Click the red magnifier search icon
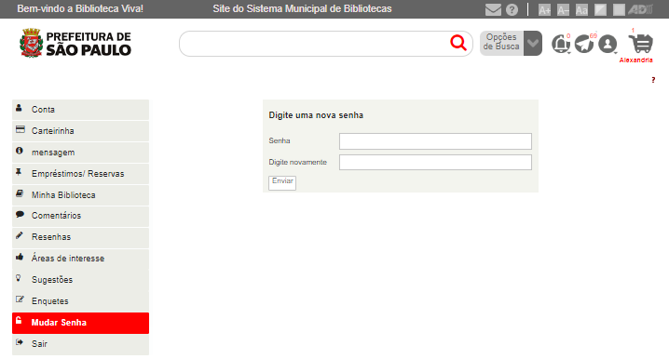Image resolution: width=669 pixels, height=359 pixels. (x=458, y=43)
